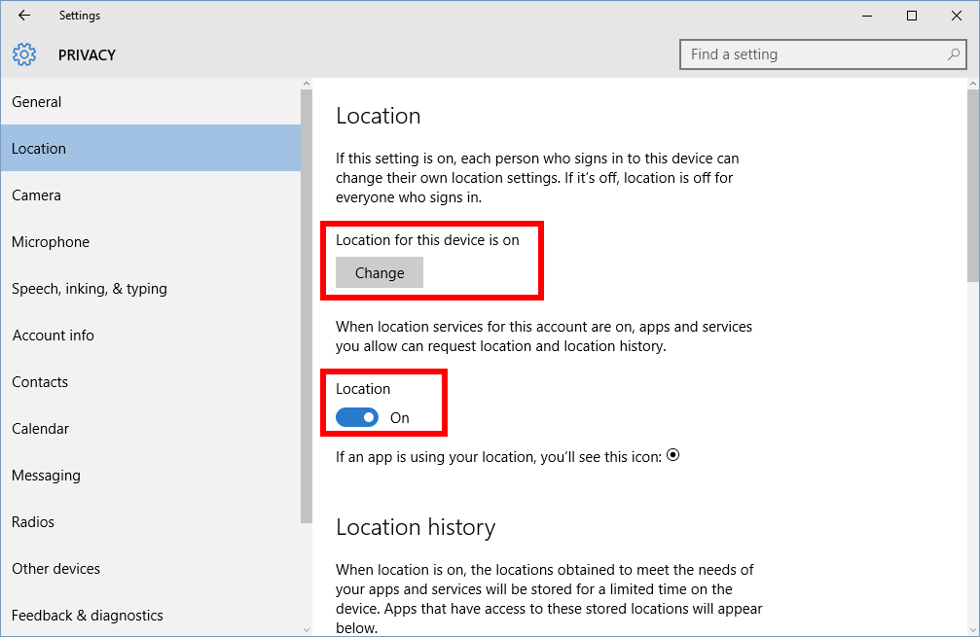Viewport: 980px width, 637px height.
Task: Toggle the Location switch off
Action: click(x=357, y=417)
